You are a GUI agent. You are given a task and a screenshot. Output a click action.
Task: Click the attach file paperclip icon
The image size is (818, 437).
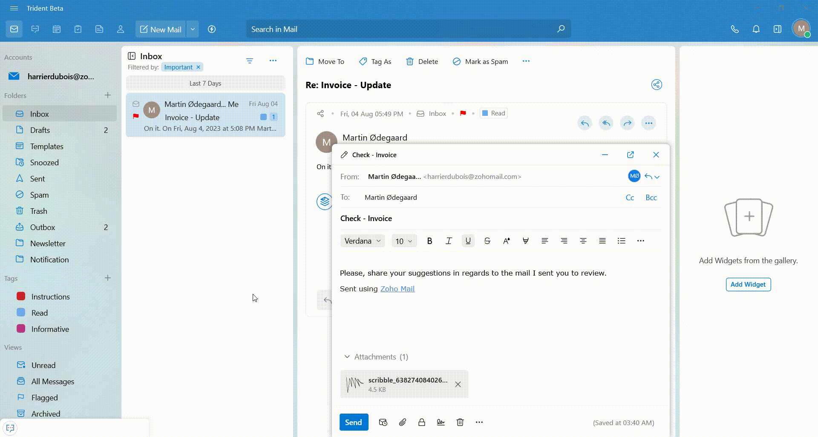(x=402, y=422)
